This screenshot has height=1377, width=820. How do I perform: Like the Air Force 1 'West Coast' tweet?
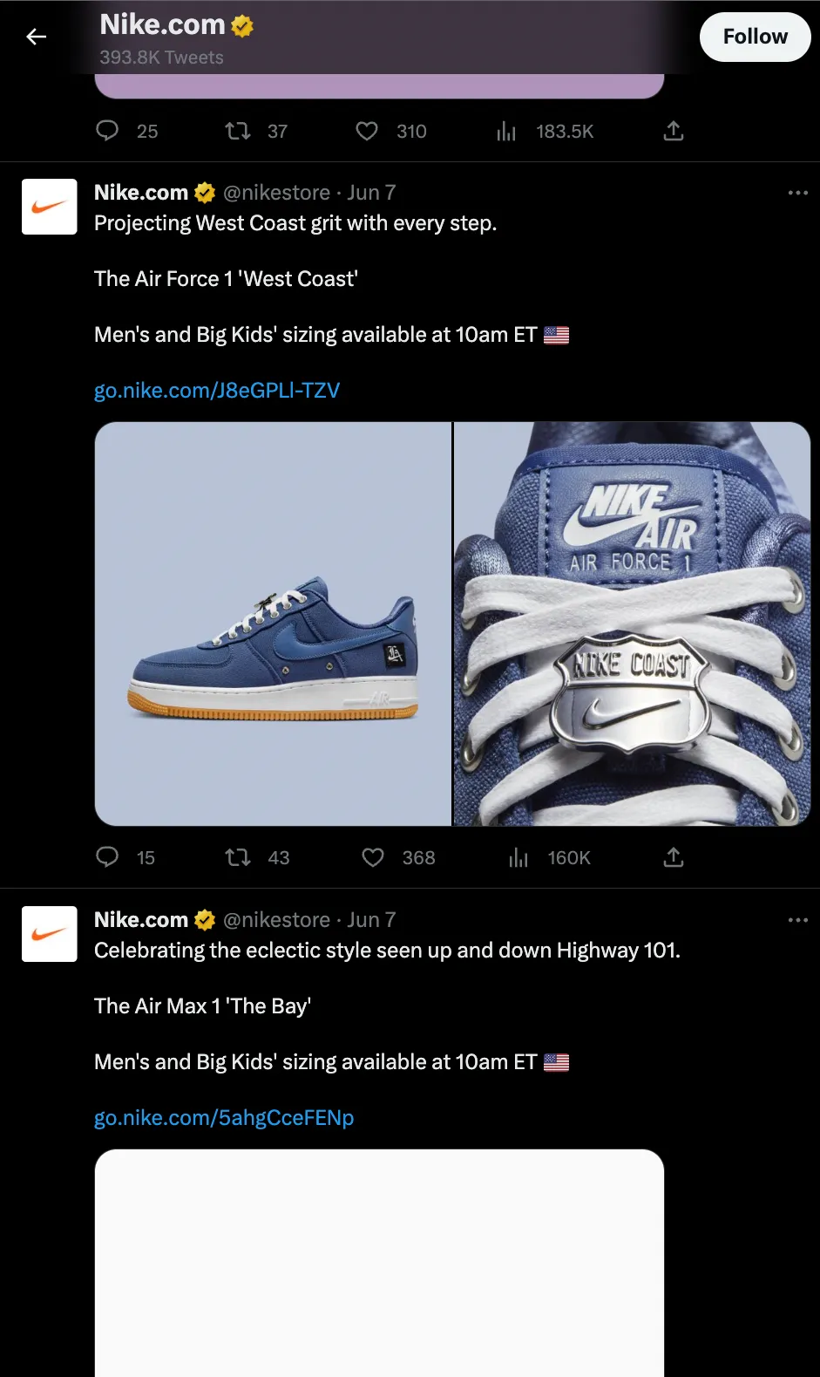(x=372, y=857)
